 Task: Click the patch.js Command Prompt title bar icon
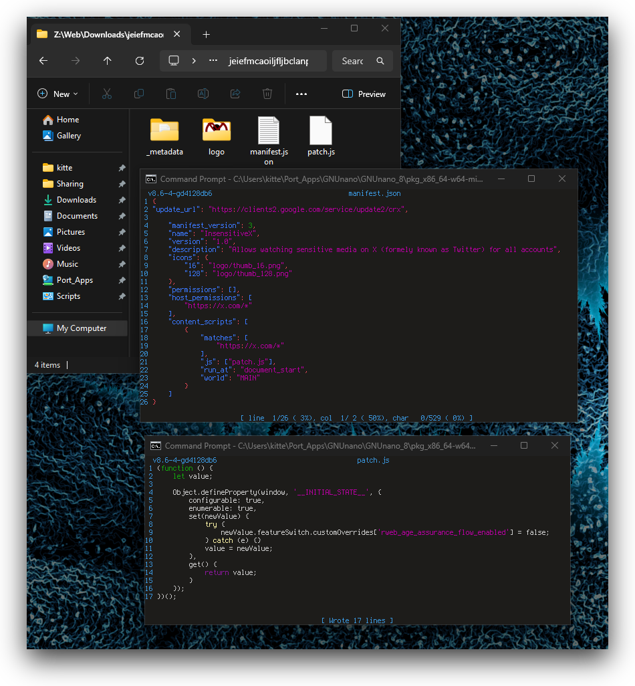(x=156, y=446)
